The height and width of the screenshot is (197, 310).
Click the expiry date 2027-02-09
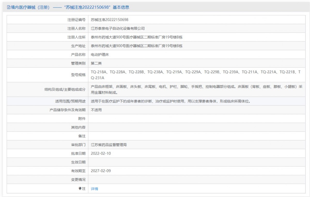click(102, 171)
